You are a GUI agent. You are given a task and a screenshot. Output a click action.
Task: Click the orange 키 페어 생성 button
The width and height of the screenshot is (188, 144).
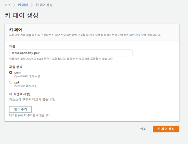point(166,129)
